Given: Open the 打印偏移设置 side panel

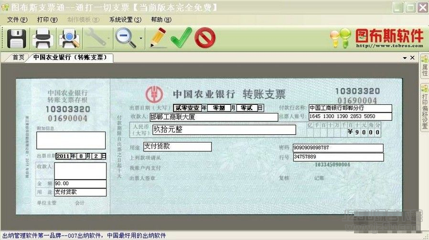Looking at the screenshot, I should 424,108.
